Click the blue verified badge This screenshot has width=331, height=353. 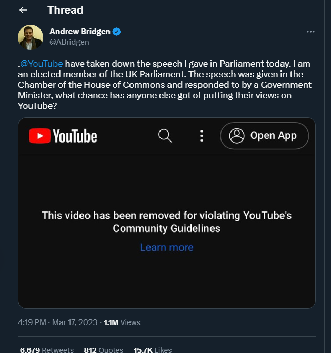117,32
